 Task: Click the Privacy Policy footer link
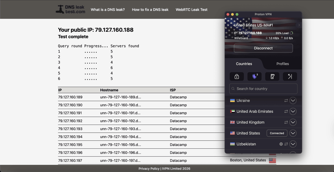[149, 169]
